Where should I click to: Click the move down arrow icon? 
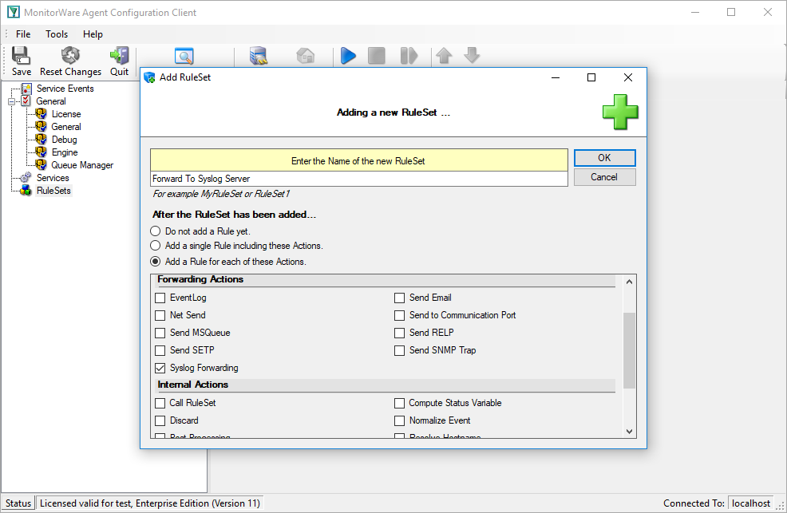472,56
